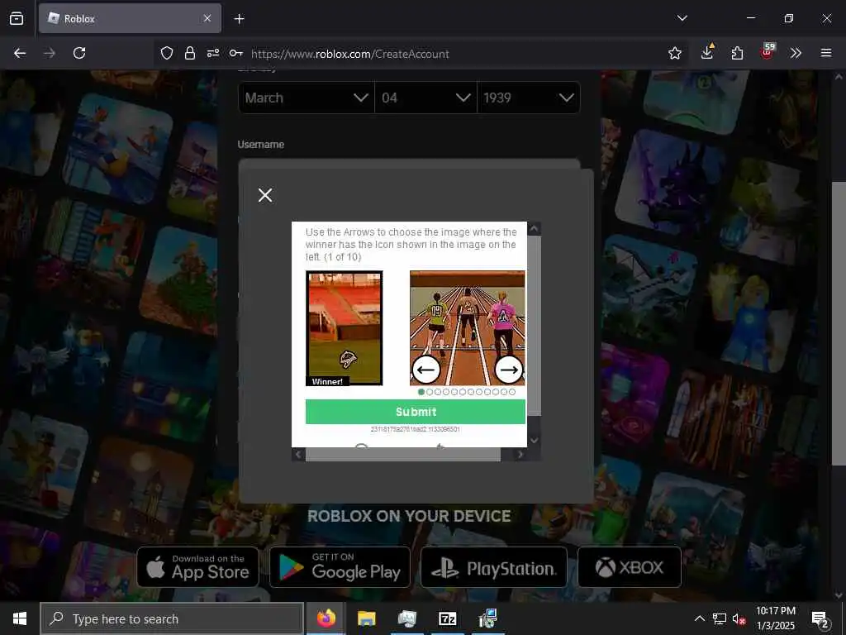
Task: Show hidden system tray icons
Action: point(699,618)
